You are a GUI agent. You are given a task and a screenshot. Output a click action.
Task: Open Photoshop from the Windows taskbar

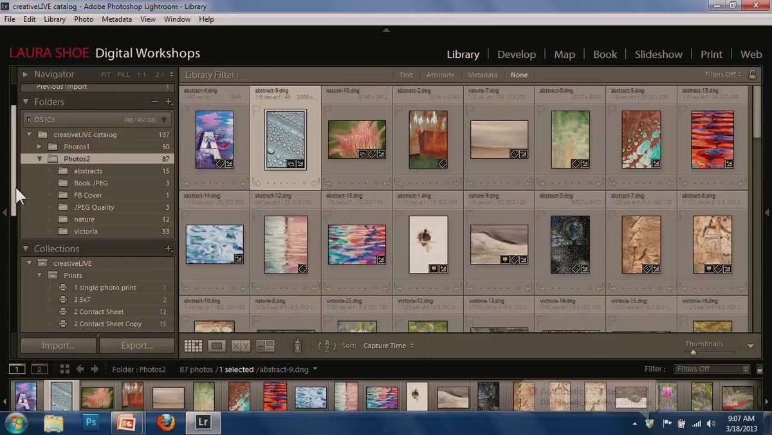(91, 422)
